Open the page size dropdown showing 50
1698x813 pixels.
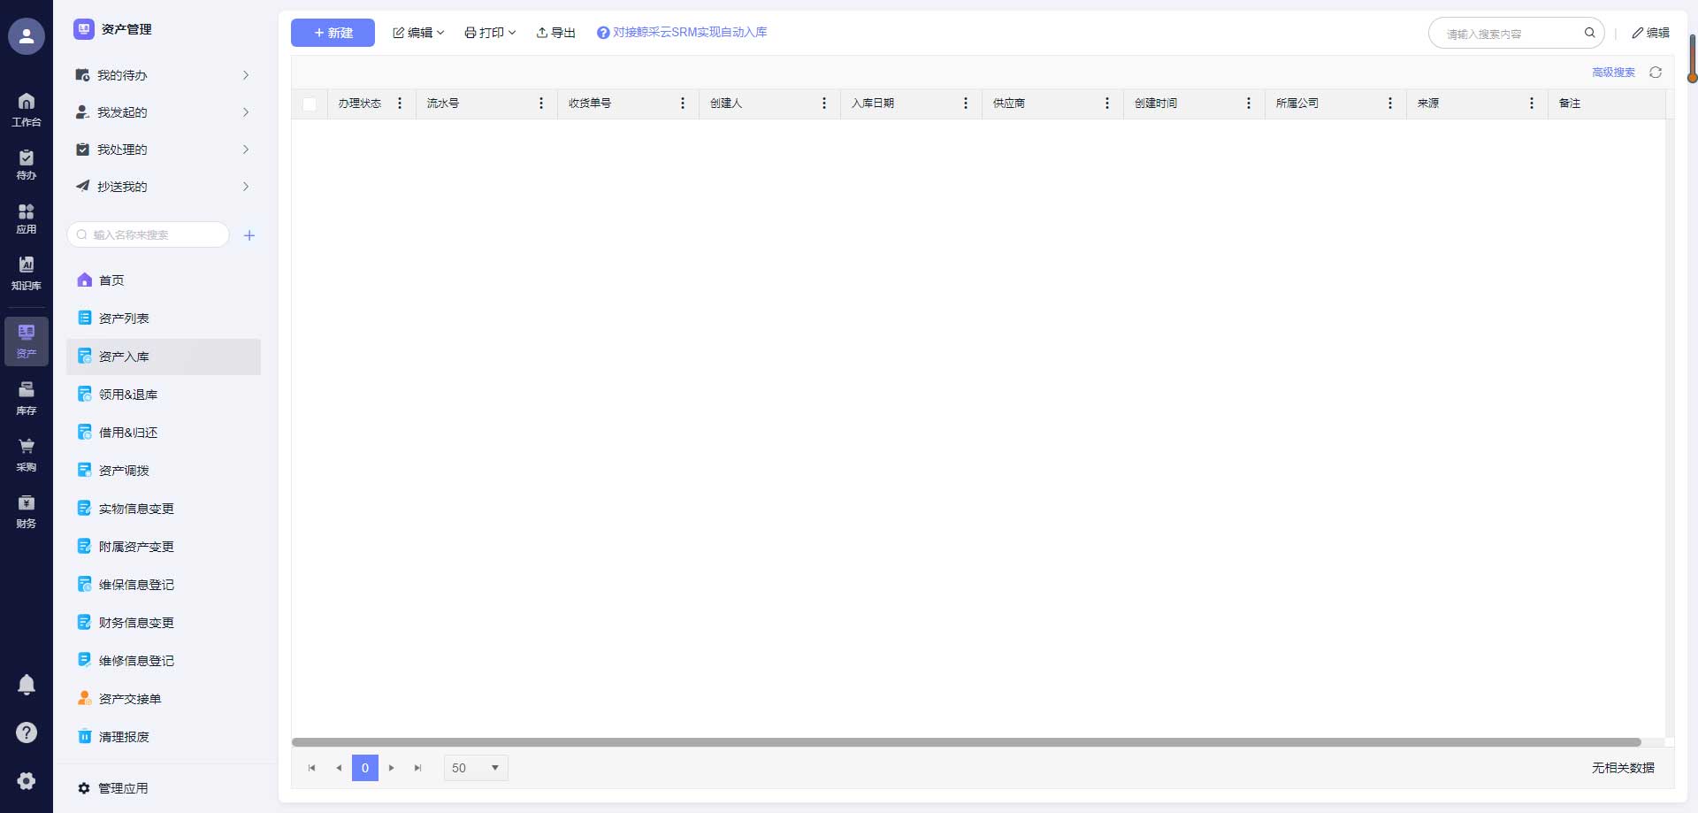coord(476,768)
